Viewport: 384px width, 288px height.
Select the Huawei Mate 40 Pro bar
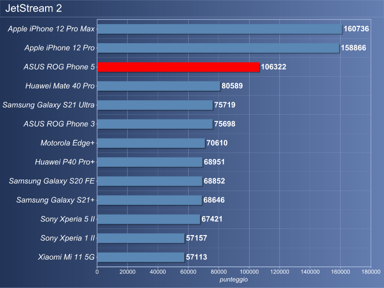point(159,86)
